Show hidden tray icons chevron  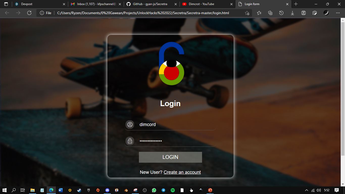307,190
